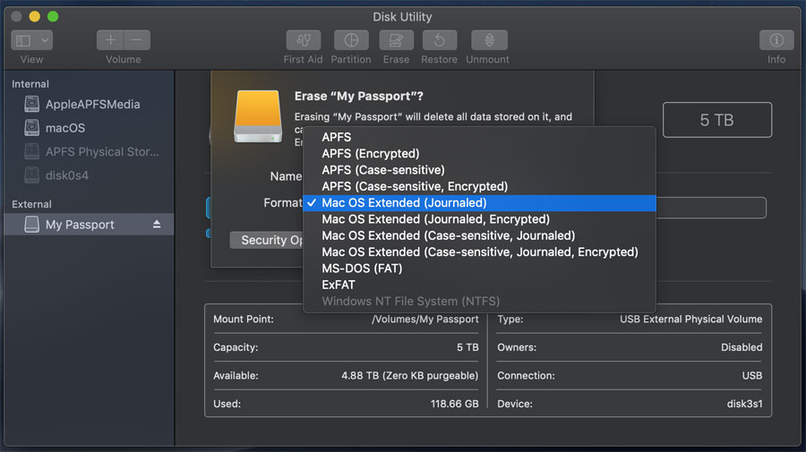Choose APFS (Case-sensitive, Encrypted) format
806x452 pixels.
(480, 186)
